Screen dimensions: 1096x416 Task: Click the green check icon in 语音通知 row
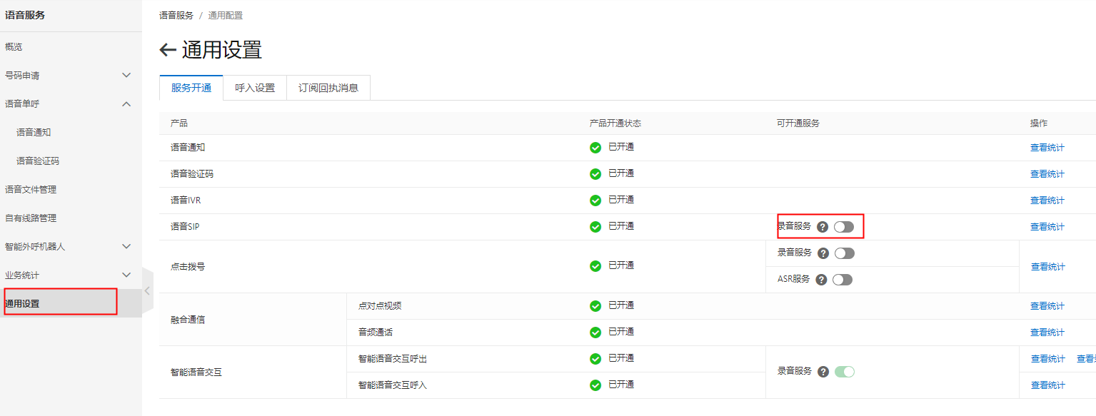[x=595, y=148]
